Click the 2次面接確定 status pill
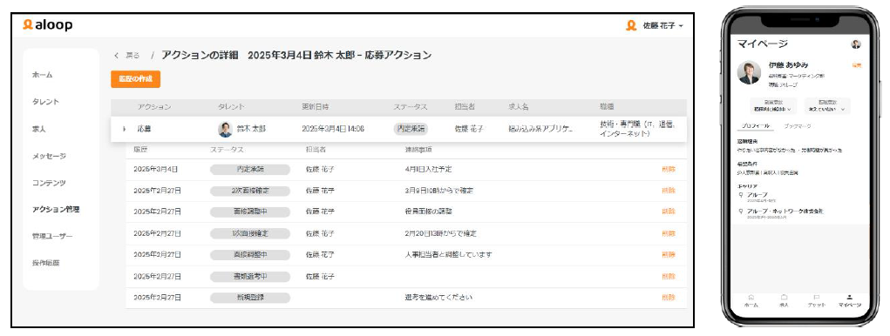This screenshot has width=890, height=336. tap(250, 191)
